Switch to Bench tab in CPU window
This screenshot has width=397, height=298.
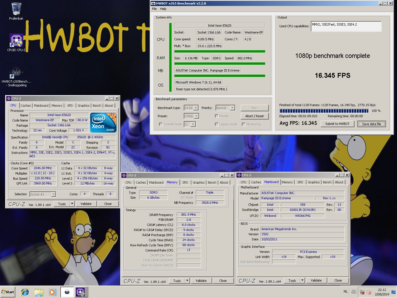97,106
